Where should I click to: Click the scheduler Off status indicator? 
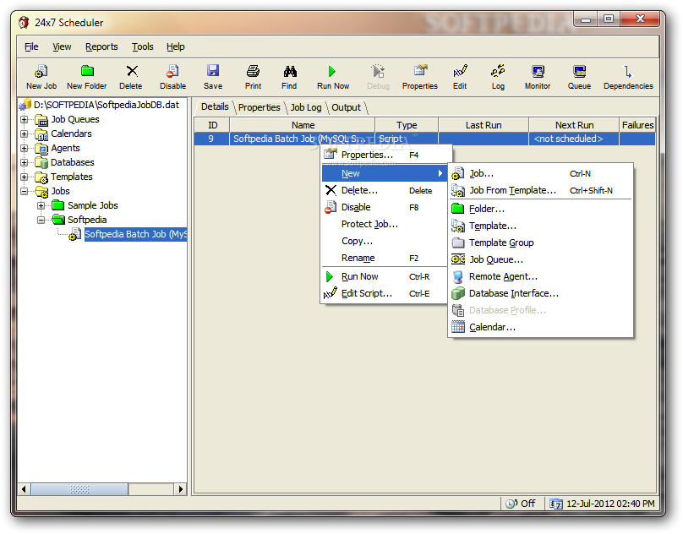(521, 504)
